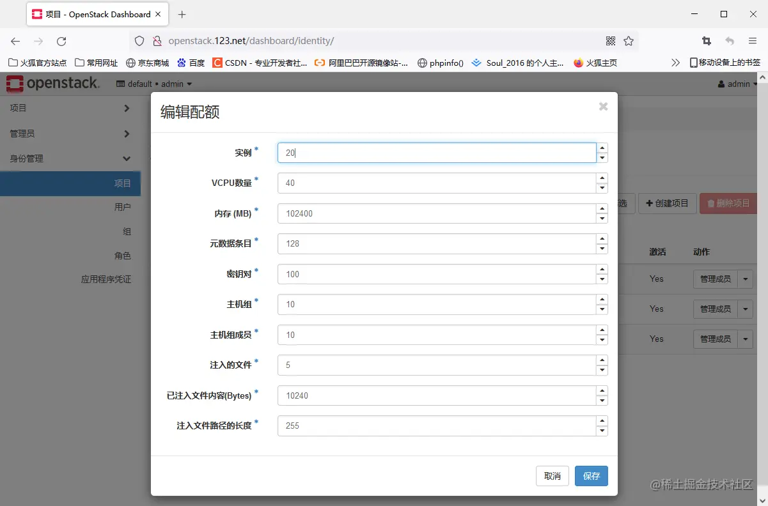768x506 pixels.
Task: Select the screenshot crop tool icon
Action: pyautogui.click(x=706, y=40)
